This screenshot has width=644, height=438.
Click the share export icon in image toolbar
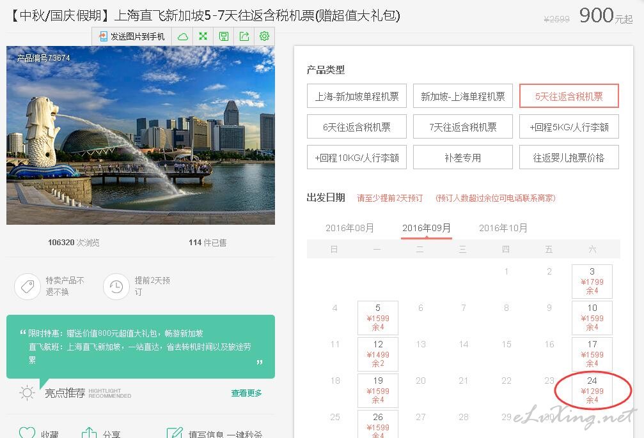coord(244,36)
